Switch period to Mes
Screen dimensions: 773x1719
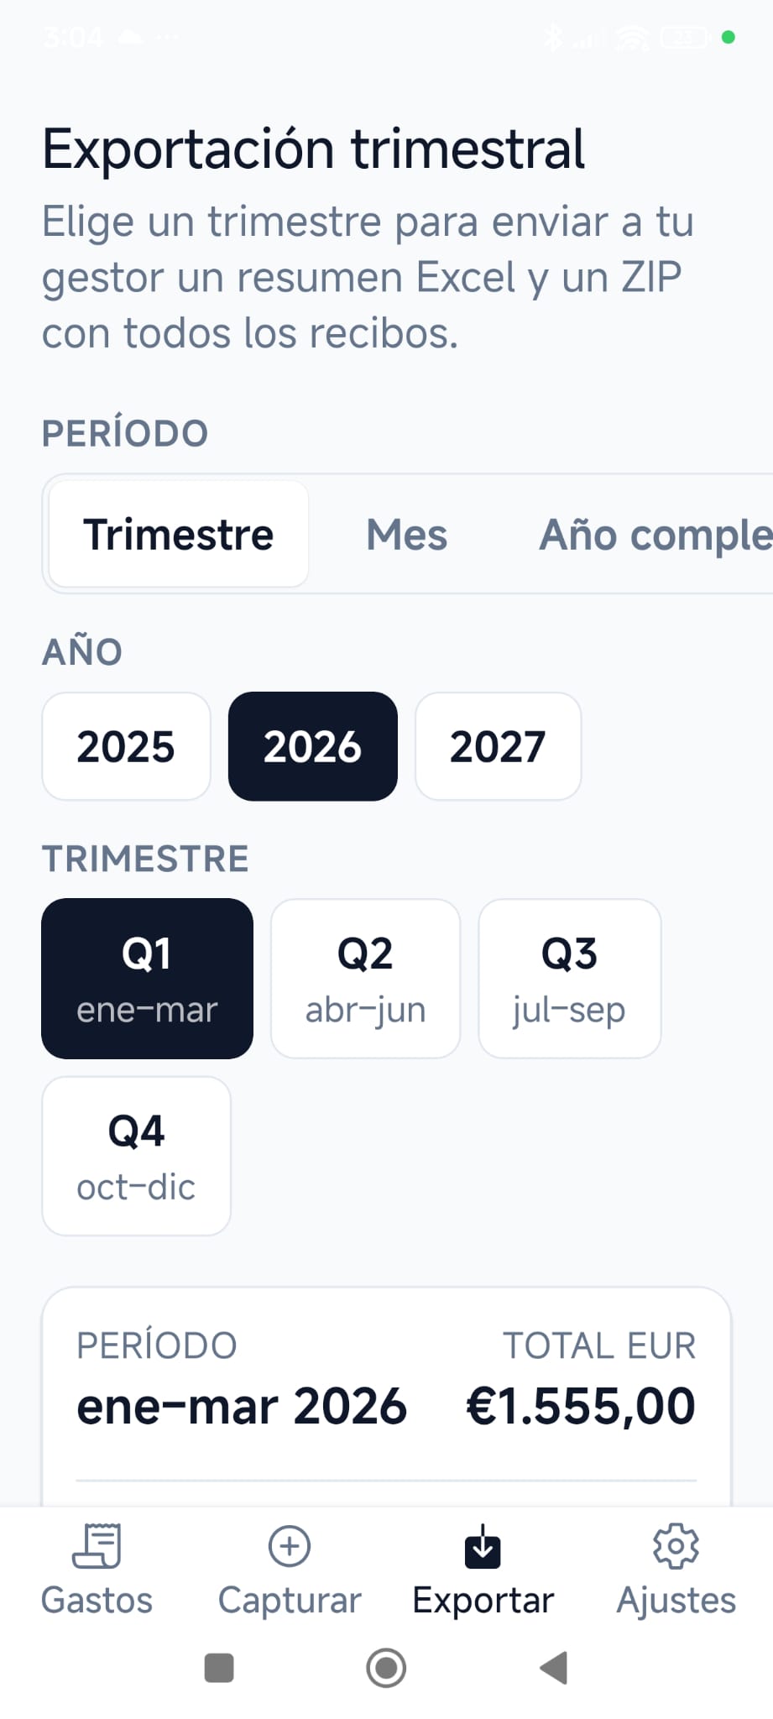click(x=407, y=534)
